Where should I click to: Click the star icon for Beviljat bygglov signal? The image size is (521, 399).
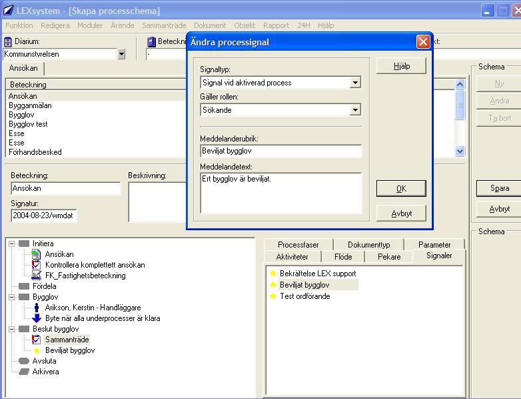coord(273,284)
